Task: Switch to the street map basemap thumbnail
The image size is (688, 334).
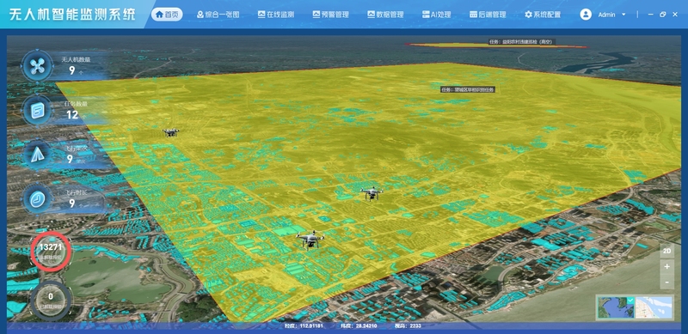Action: point(654,307)
